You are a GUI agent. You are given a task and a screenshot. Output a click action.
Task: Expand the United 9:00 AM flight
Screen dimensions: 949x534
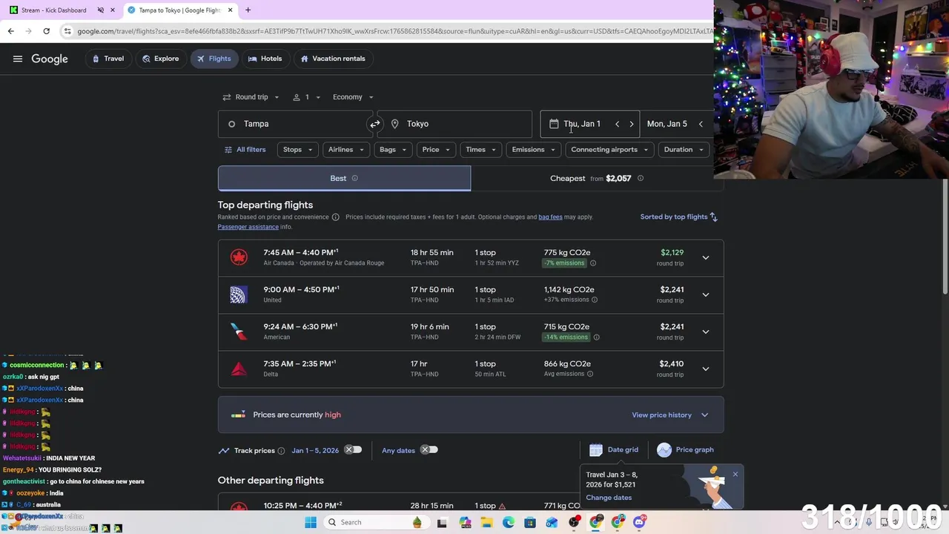[x=705, y=295]
